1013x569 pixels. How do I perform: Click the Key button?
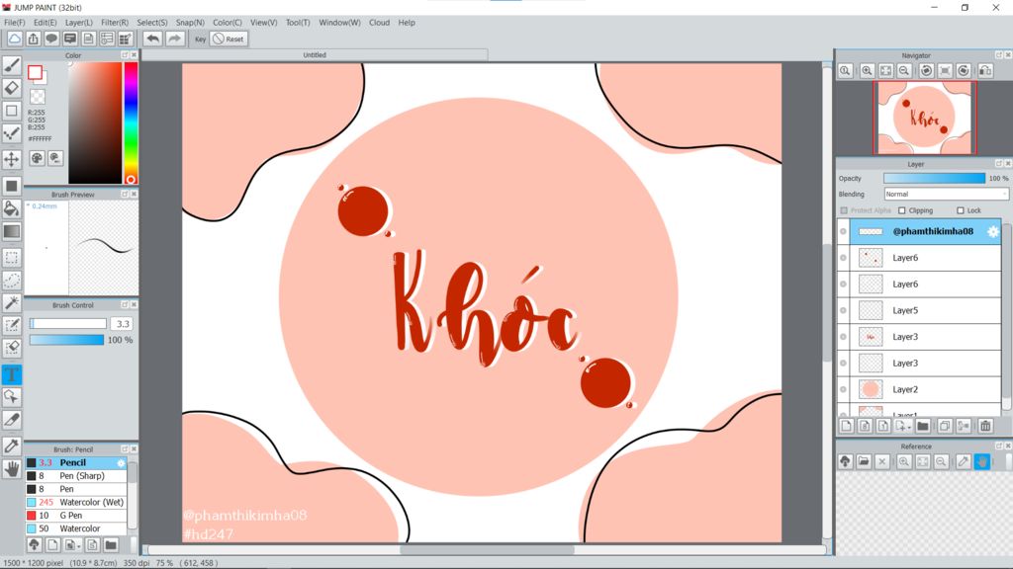coord(200,39)
